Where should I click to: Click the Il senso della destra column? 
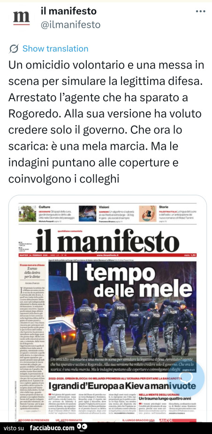pos(30,272)
